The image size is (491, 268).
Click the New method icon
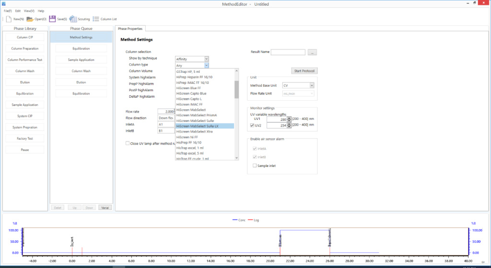click(9, 19)
